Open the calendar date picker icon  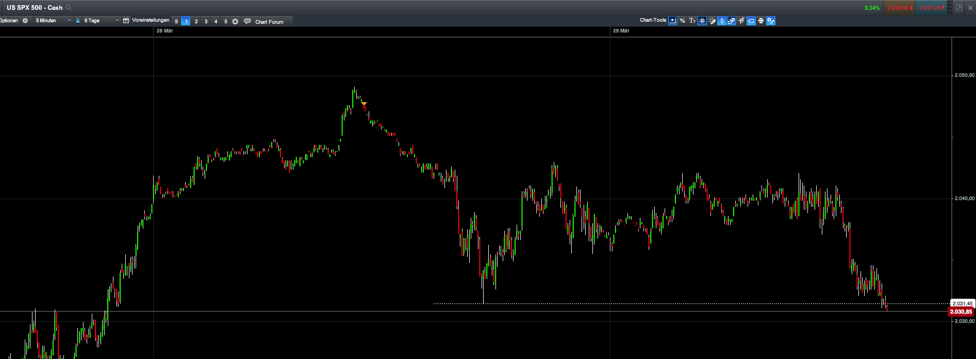tap(126, 21)
